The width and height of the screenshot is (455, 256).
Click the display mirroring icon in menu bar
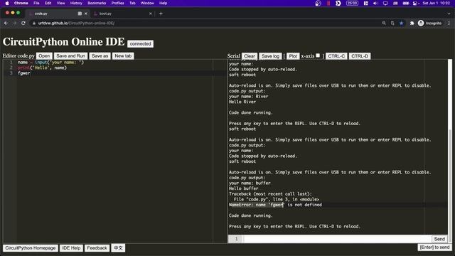pos(385,3)
